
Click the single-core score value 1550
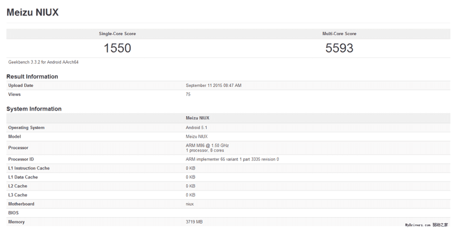tap(117, 48)
